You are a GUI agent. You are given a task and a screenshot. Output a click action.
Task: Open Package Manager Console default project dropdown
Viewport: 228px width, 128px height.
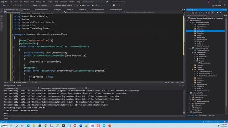point(68,88)
